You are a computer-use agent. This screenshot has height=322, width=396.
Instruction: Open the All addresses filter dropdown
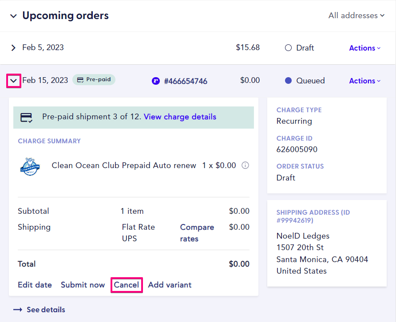tap(356, 16)
